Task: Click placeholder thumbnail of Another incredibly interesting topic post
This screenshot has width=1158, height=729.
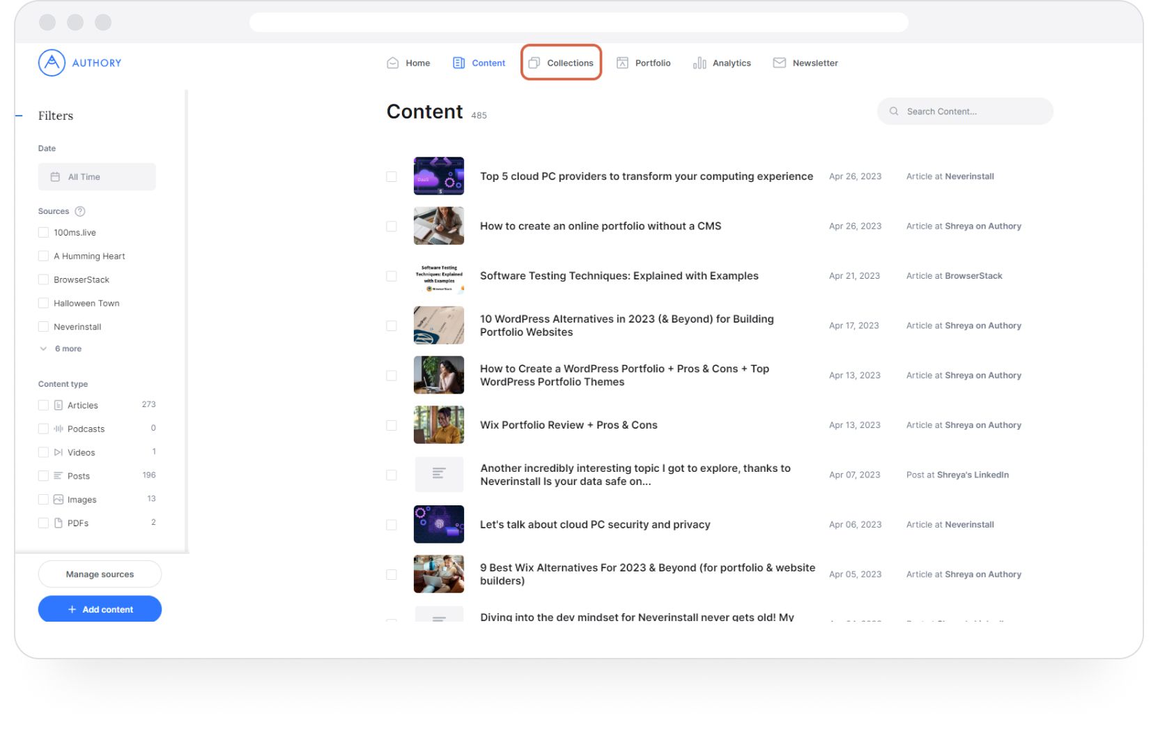Action: coord(439,475)
